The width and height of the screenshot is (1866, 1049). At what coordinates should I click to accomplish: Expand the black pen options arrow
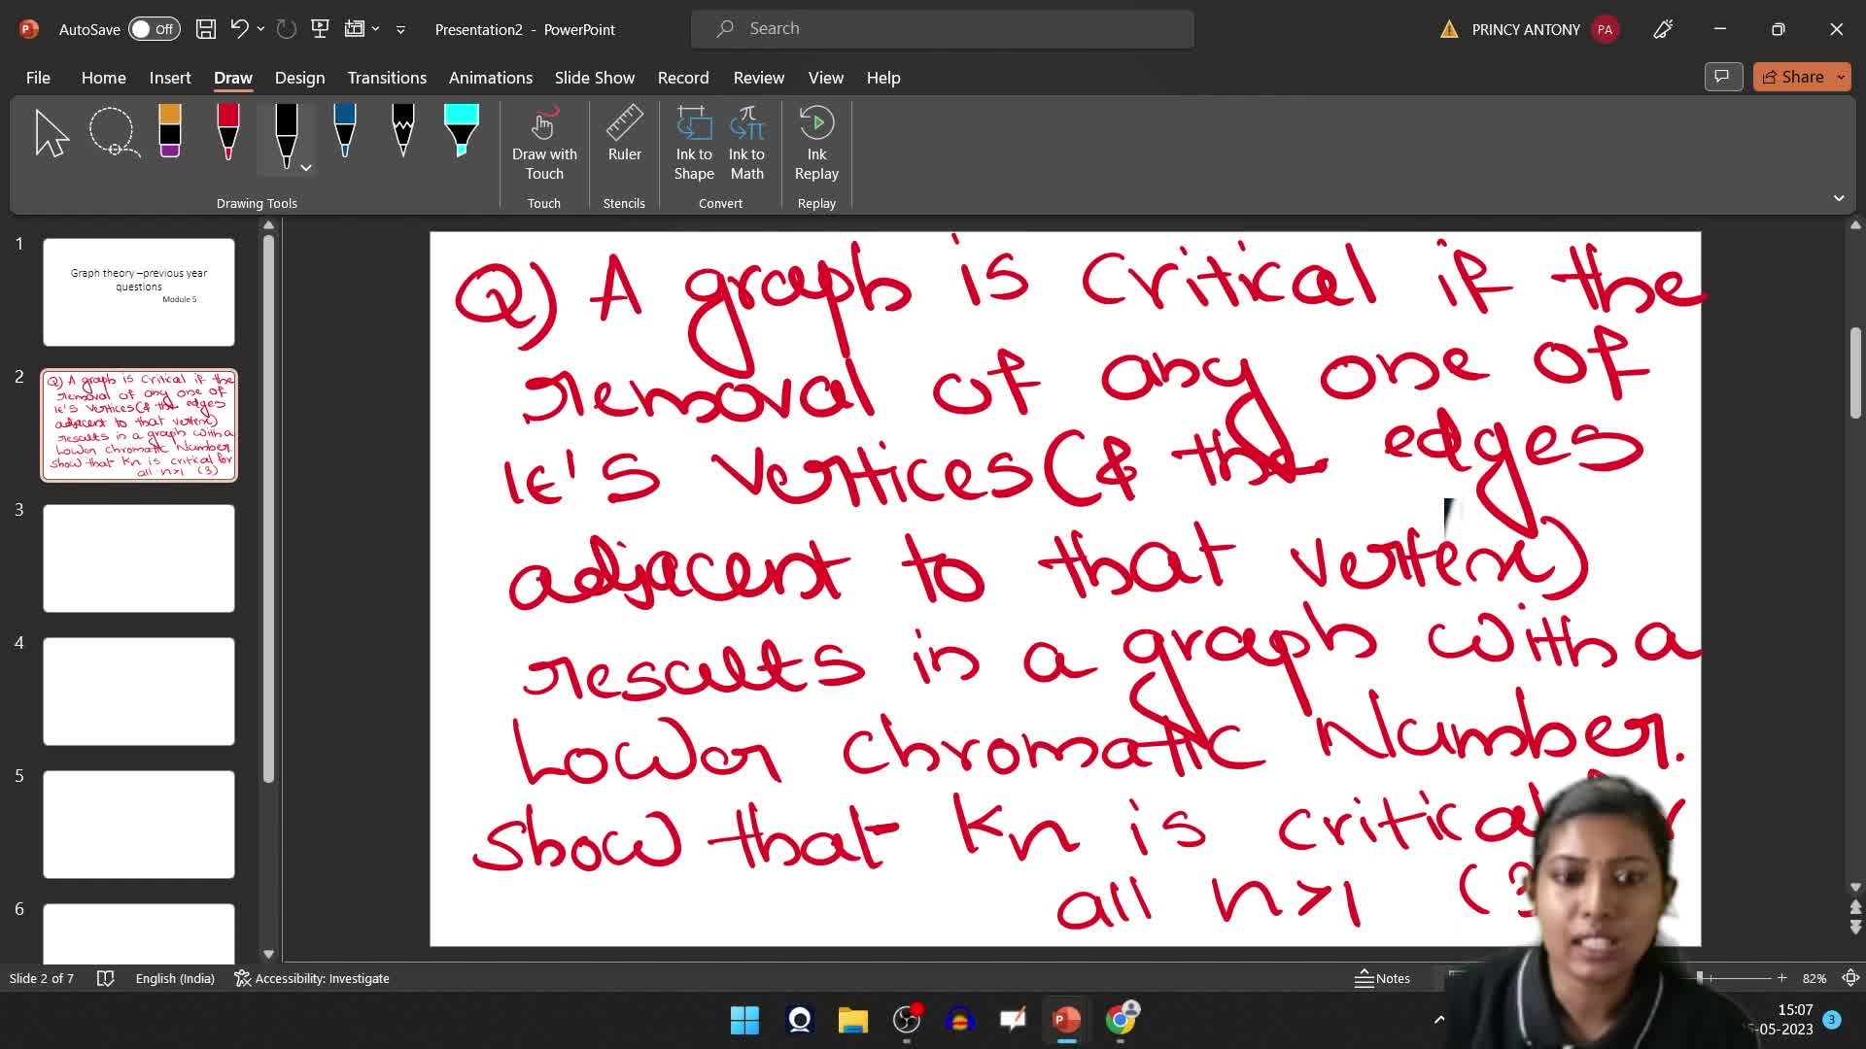(x=306, y=168)
